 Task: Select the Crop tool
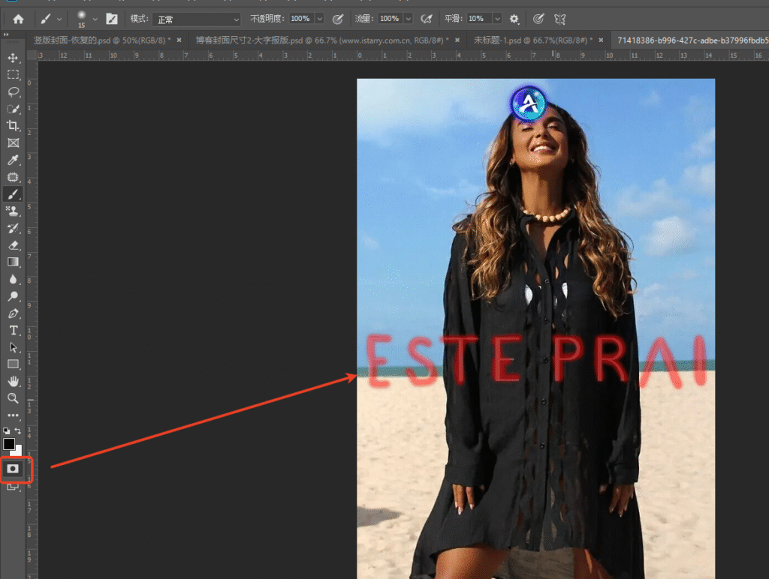click(x=13, y=125)
